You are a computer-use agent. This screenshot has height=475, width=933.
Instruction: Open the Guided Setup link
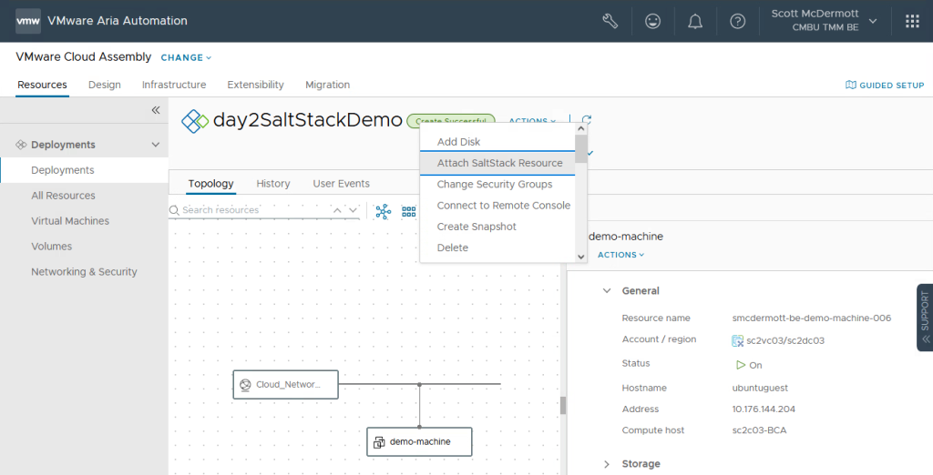point(885,86)
